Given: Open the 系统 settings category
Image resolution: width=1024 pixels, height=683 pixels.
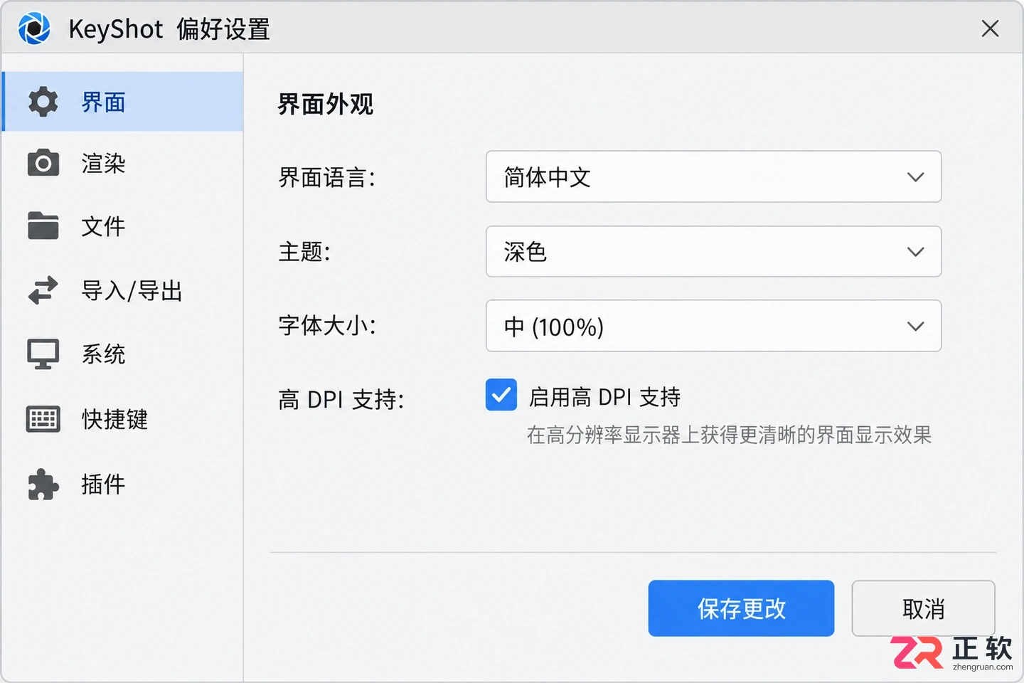Looking at the screenshot, I should [123, 354].
